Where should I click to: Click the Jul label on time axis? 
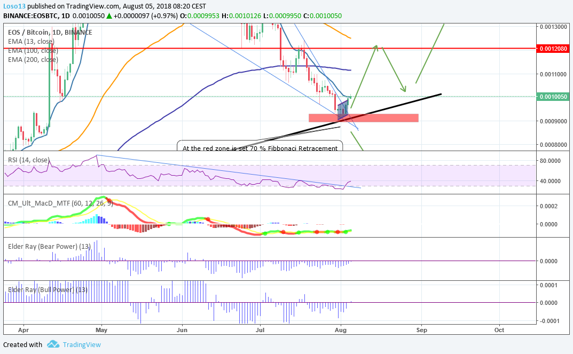[260, 330]
